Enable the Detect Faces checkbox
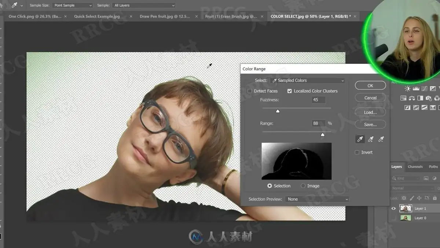 [250, 91]
